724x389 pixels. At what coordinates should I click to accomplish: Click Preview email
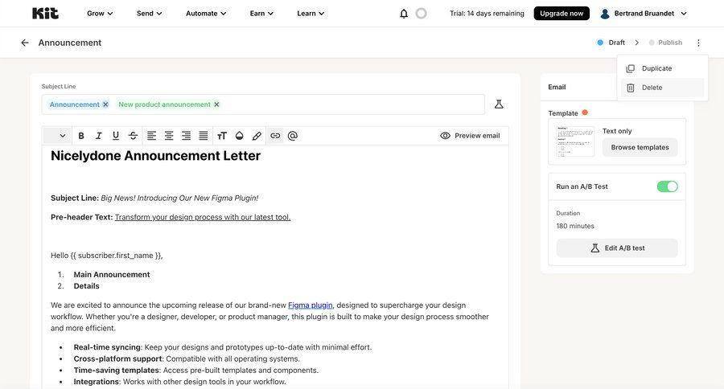[x=470, y=136]
